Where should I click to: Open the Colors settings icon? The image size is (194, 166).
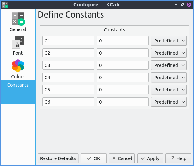(x=18, y=66)
